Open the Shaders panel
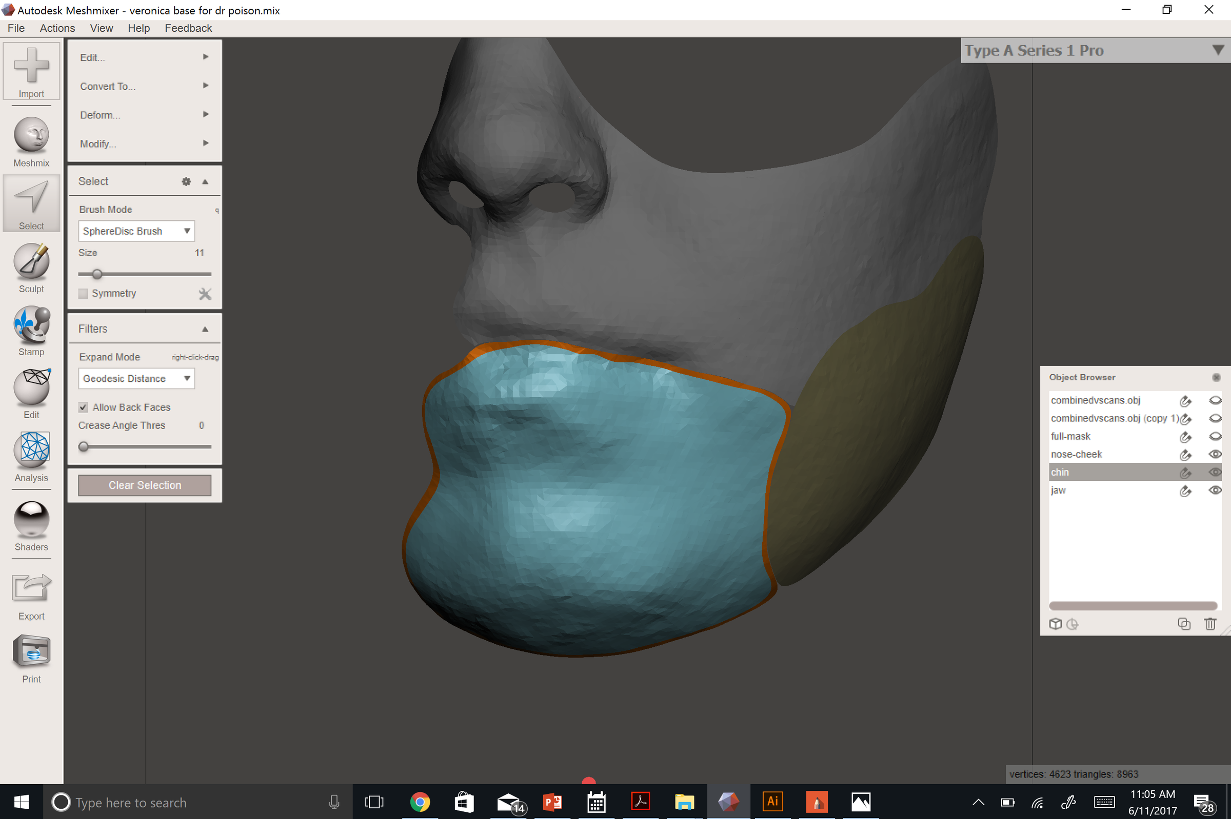The image size is (1231, 819). (31, 523)
